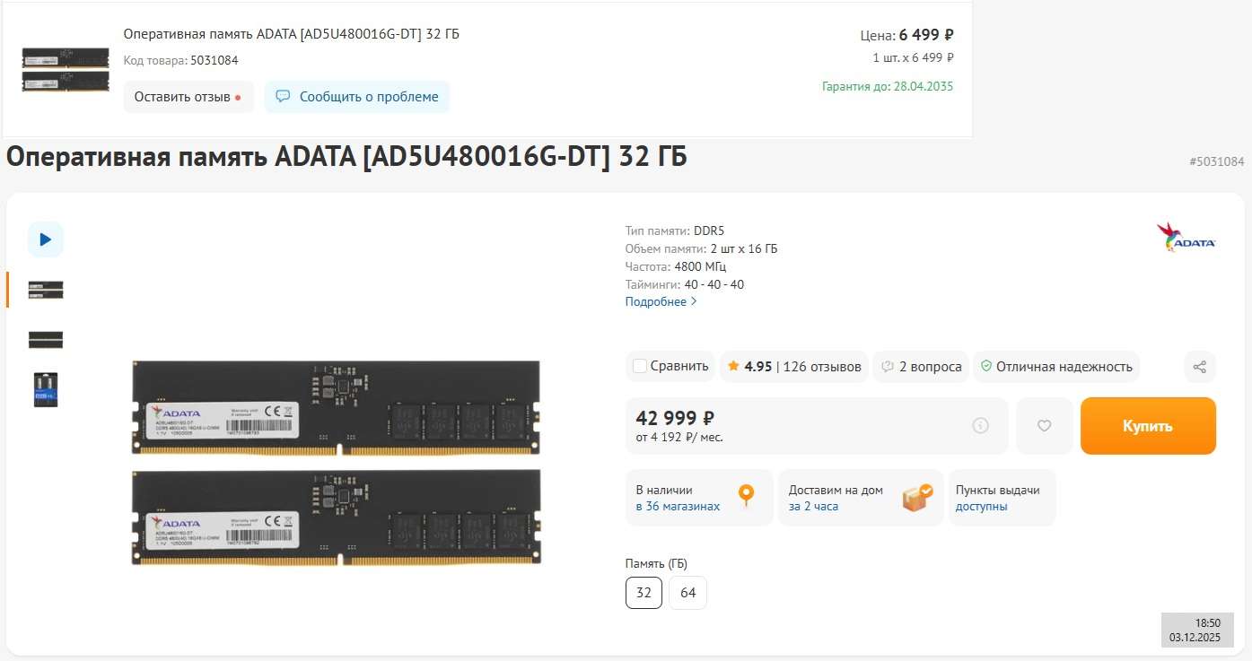Screen dimensions: 1252x661
Task: Click Сообщить о проблеме button
Action: (357, 97)
